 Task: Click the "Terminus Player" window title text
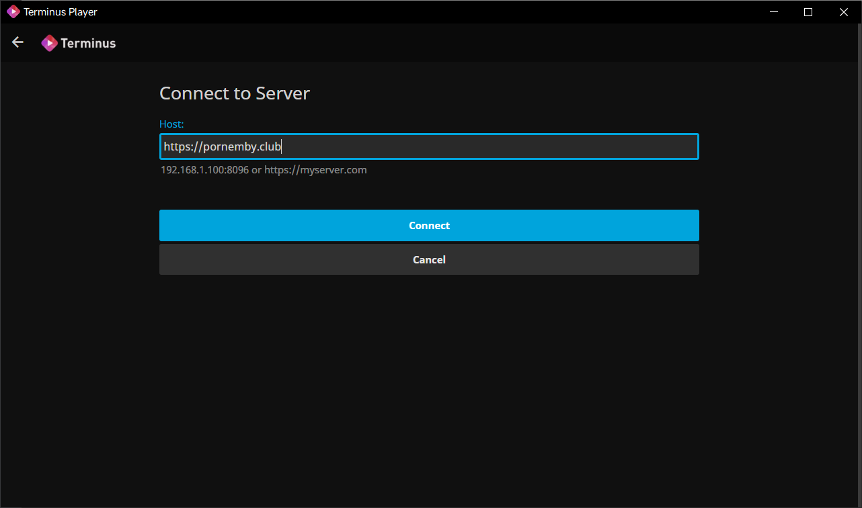tap(61, 12)
